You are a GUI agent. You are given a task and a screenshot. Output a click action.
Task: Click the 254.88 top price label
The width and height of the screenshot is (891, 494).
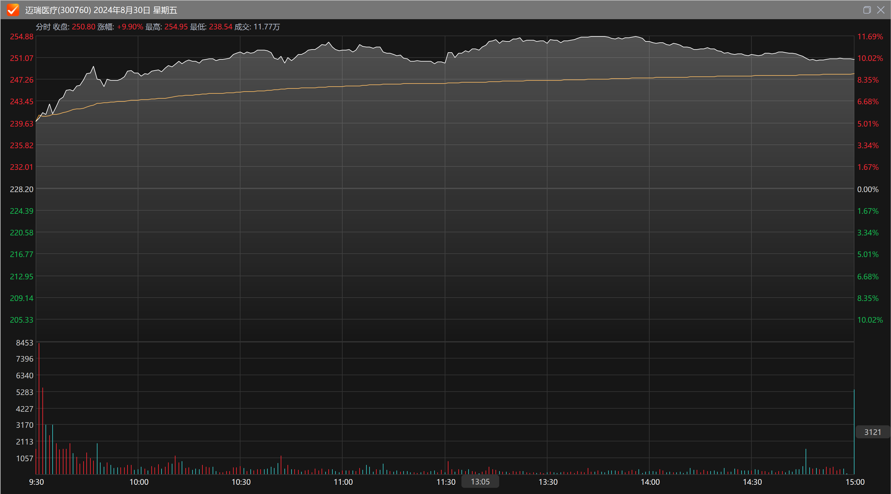(x=21, y=37)
